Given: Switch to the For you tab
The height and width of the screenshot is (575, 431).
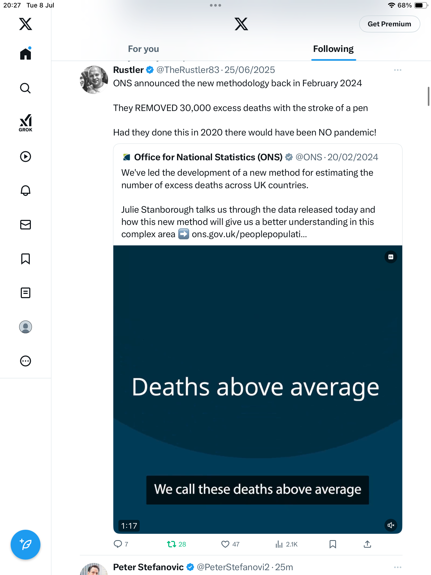Looking at the screenshot, I should 143,49.
